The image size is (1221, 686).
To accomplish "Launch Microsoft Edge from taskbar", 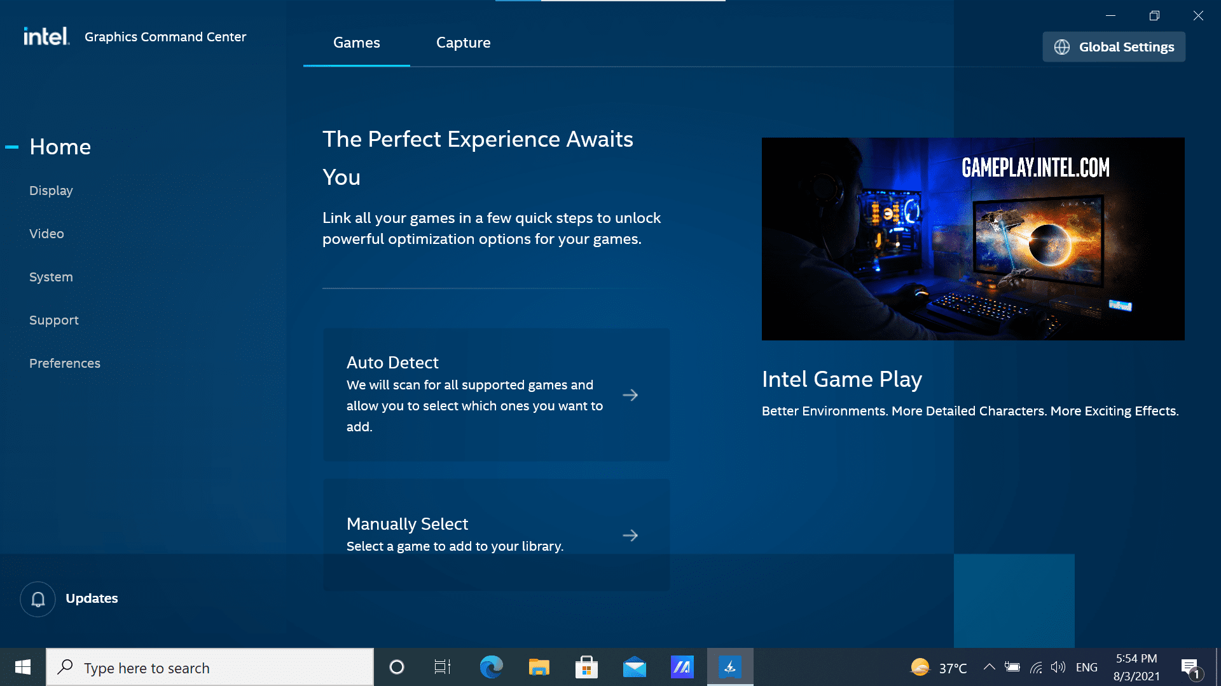I will pyautogui.click(x=491, y=667).
